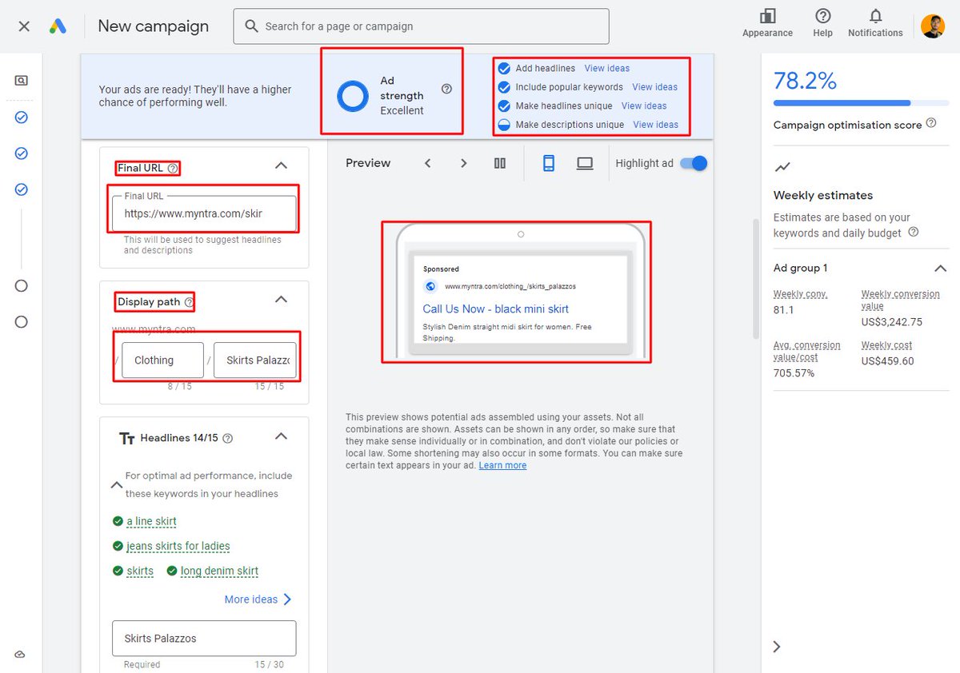View ideas for Make descriptions unique
The height and width of the screenshot is (673, 960).
[656, 125]
